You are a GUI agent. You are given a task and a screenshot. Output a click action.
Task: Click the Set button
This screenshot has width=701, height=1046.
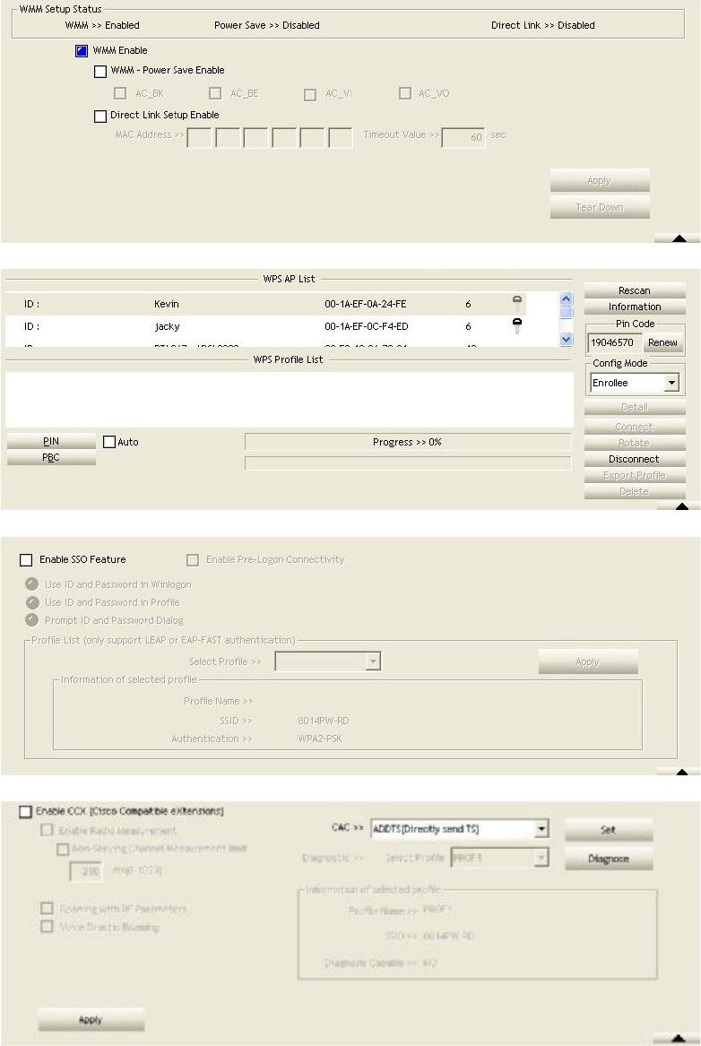(609, 830)
